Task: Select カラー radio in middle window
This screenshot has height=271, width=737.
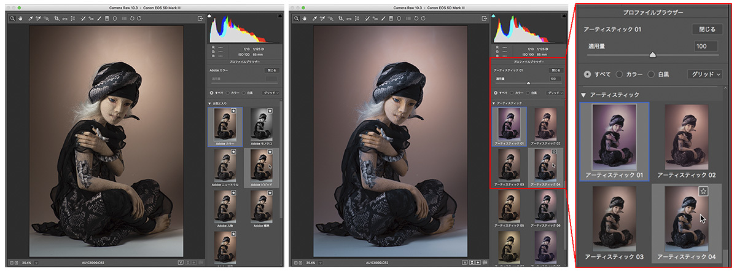Action: [512, 93]
